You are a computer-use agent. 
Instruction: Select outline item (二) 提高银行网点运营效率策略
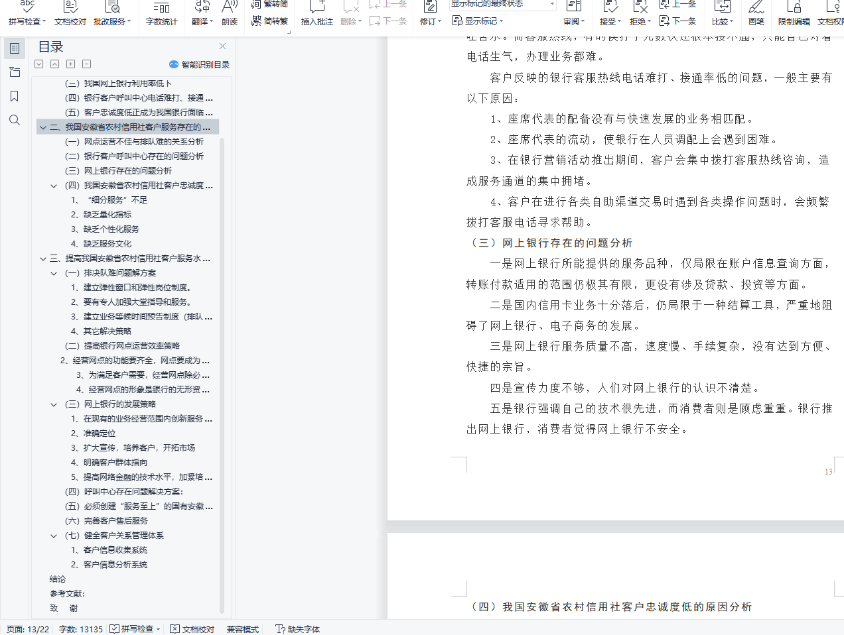122,346
